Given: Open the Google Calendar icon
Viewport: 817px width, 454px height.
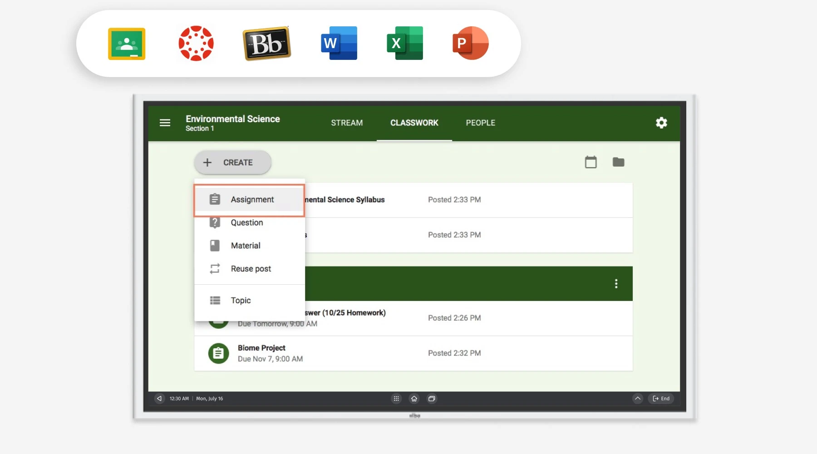Looking at the screenshot, I should tap(591, 162).
